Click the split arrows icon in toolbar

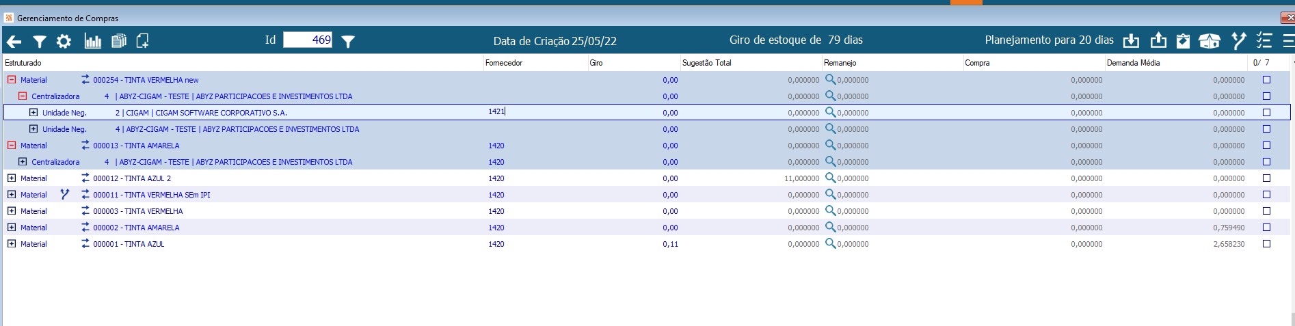click(1238, 41)
